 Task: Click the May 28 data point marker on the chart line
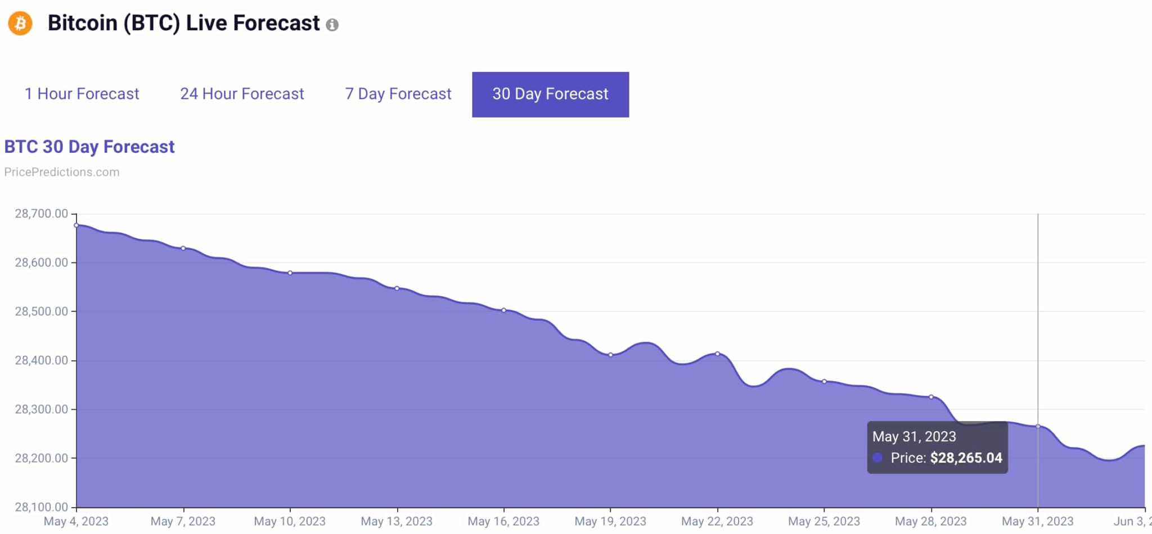coord(931,397)
